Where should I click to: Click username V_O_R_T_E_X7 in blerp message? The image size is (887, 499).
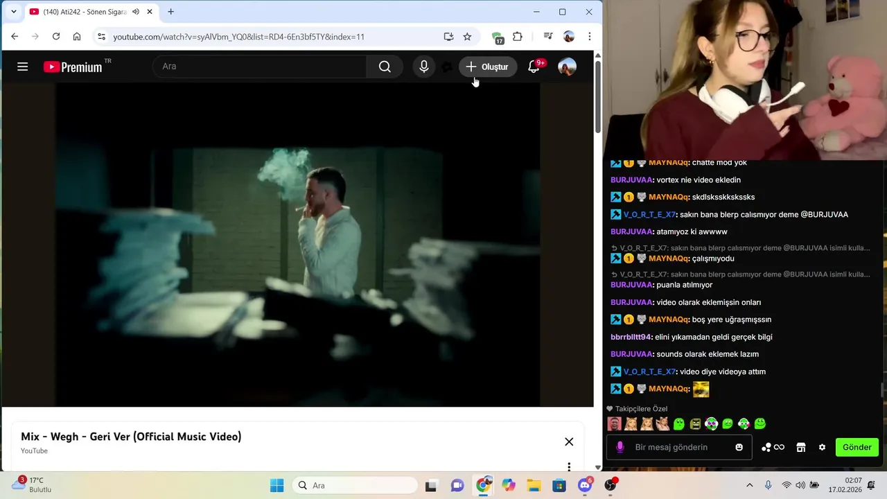[649, 215]
